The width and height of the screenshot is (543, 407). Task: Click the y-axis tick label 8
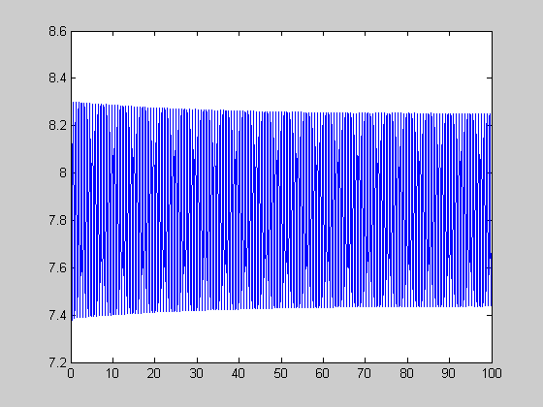[x=63, y=172]
